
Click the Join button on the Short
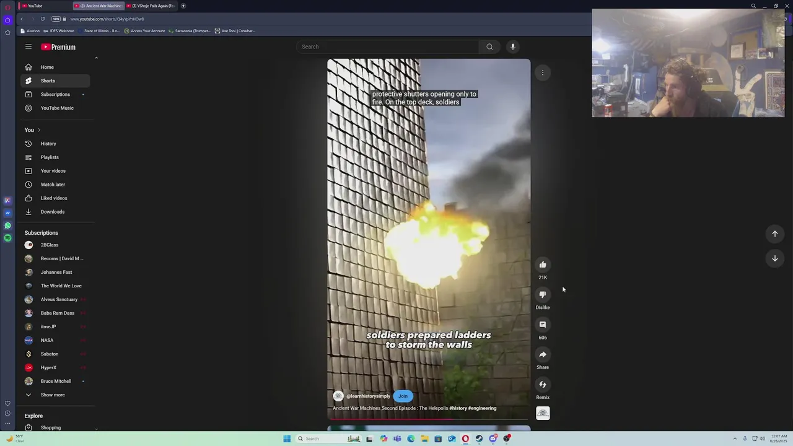403,396
